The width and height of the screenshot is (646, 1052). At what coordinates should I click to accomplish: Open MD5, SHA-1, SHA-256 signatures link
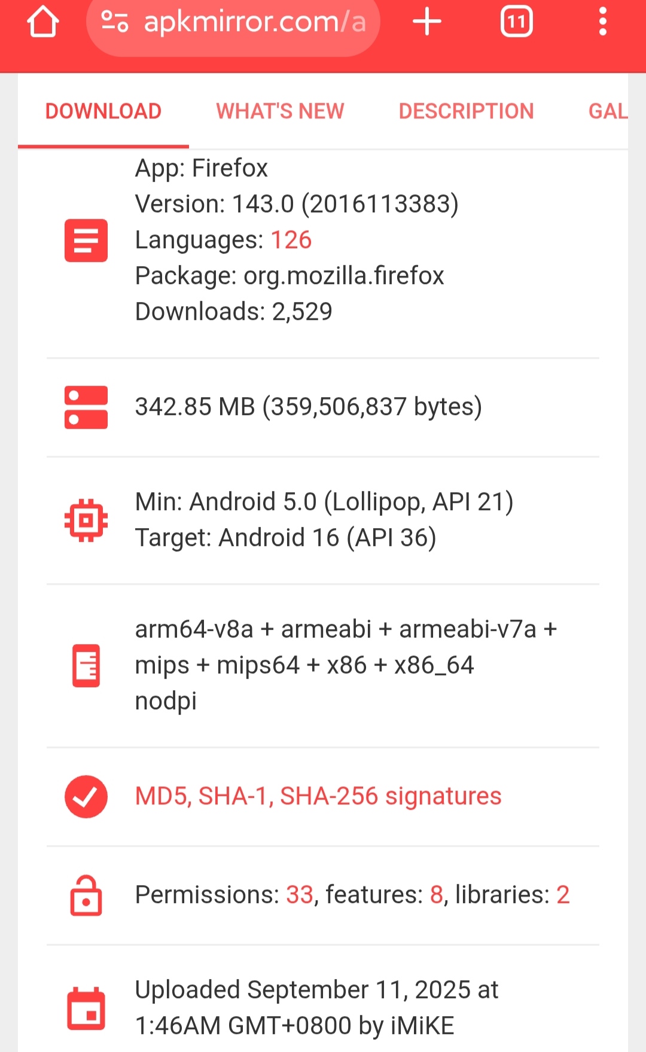tap(318, 797)
